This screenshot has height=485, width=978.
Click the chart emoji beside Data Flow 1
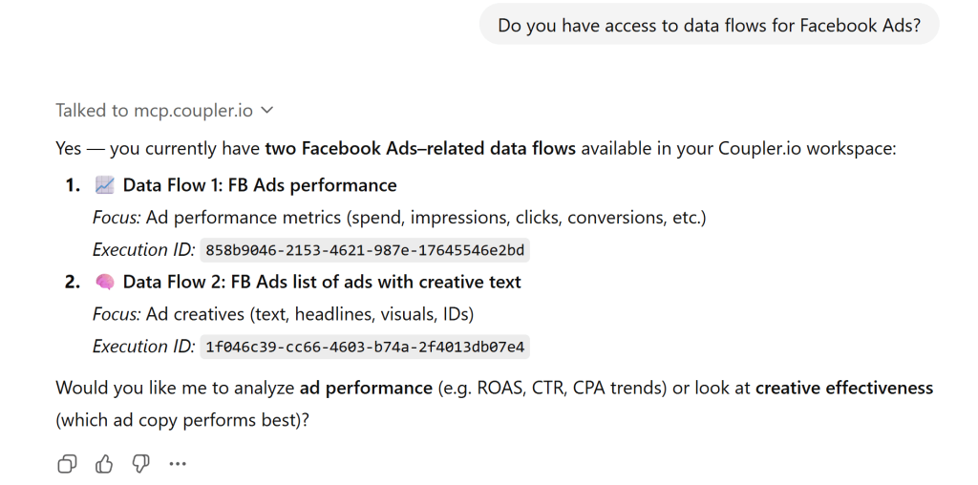click(x=104, y=185)
